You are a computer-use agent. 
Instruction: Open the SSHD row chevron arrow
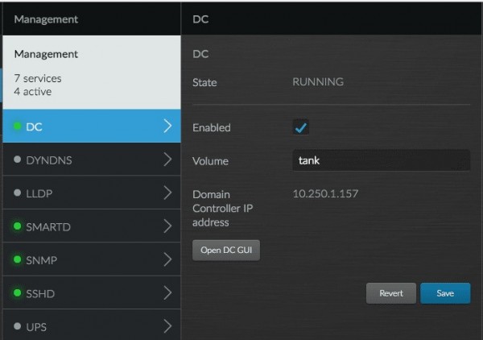167,292
